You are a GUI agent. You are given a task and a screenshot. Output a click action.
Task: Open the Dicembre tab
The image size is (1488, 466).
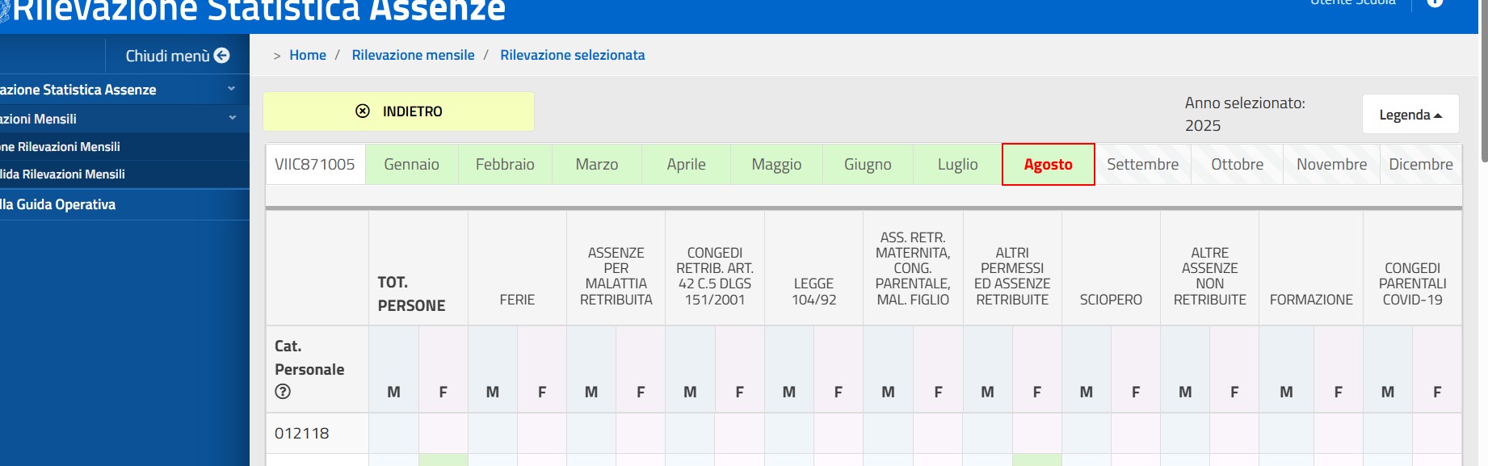[1420, 165]
